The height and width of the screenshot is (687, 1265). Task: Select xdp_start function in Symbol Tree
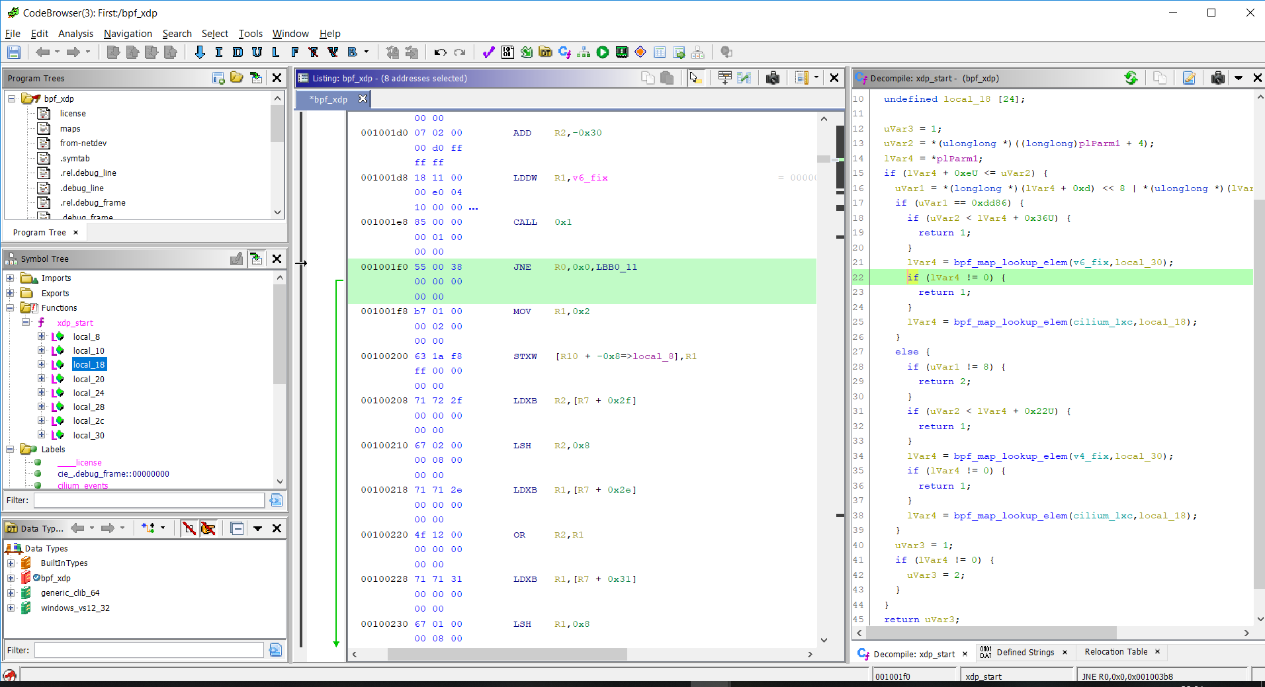click(x=75, y=323)
